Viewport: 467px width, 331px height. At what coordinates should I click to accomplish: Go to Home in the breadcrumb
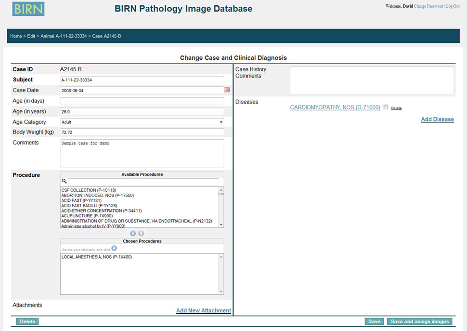click(x=16, y=36)
